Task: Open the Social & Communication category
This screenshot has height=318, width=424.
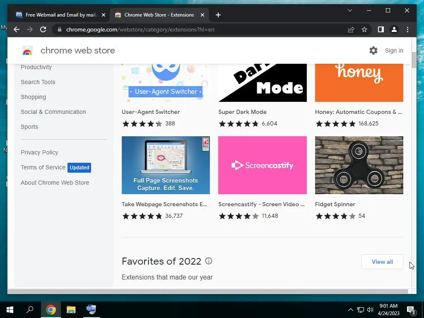Action: point(53,112)
